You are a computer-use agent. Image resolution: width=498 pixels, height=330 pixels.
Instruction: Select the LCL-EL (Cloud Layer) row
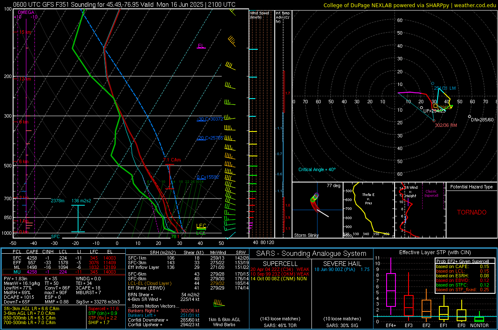(x=188, y=283)
